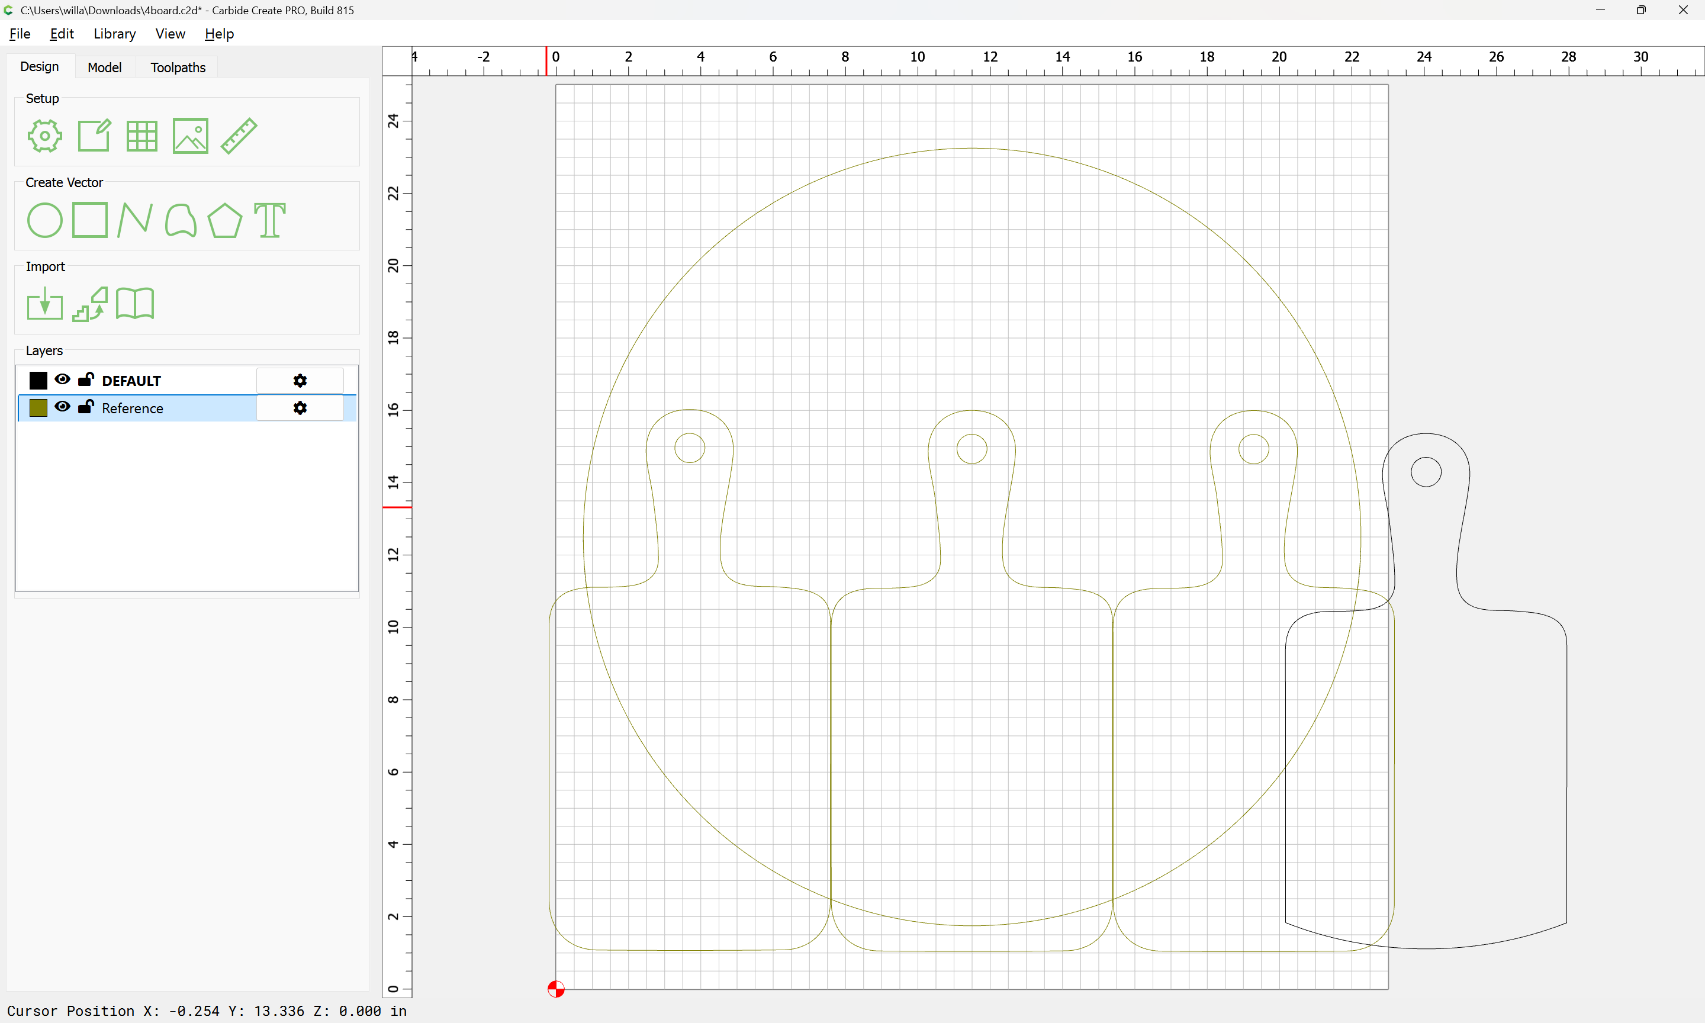Open the File menu
The width and height of the screenshot is (1705, 1023).
(20, 34)
